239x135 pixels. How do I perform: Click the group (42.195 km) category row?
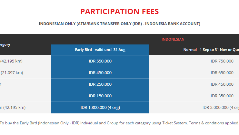[x=13, y=107]
